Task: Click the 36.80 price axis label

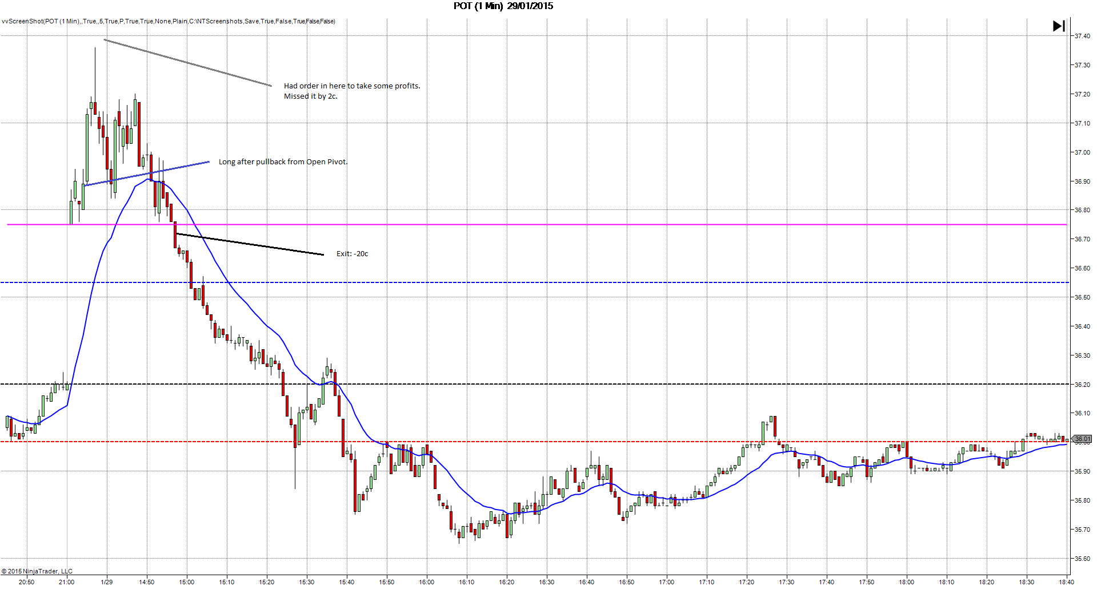Action: (x=1082, y=211)
